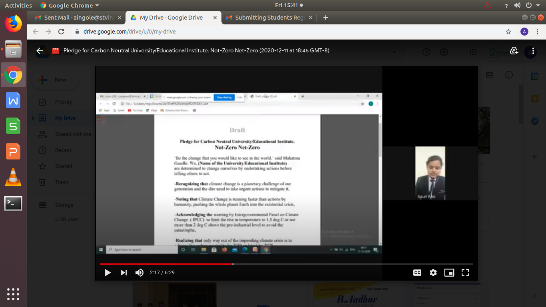546x307 pixels.
Task: Go back from the video preview
Action: pyautogui.click(x=40, y=51)
